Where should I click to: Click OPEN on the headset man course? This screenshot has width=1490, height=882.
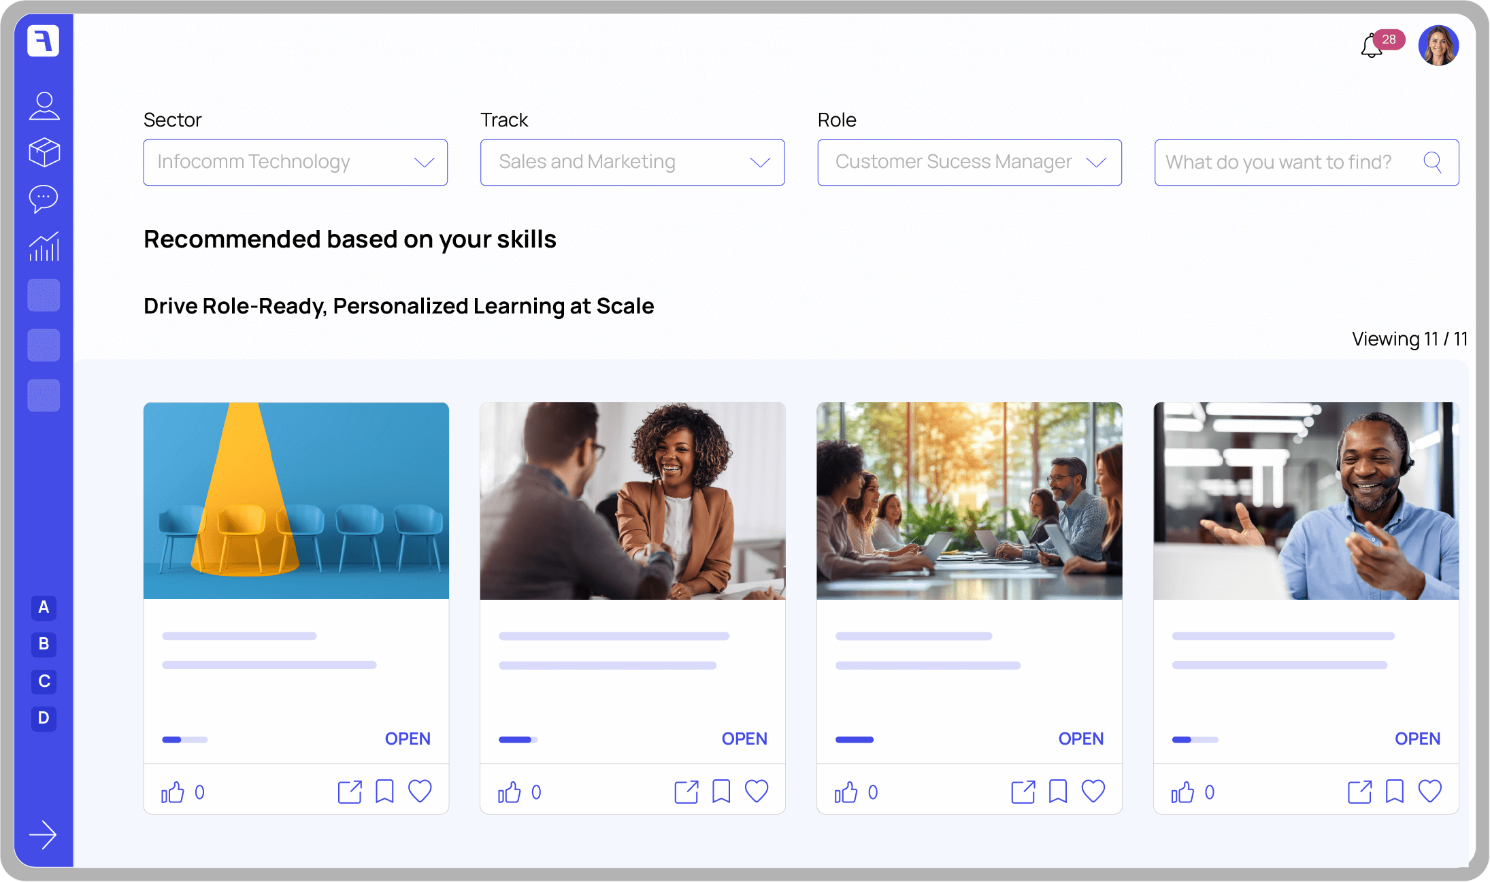tap(1417, 739)
